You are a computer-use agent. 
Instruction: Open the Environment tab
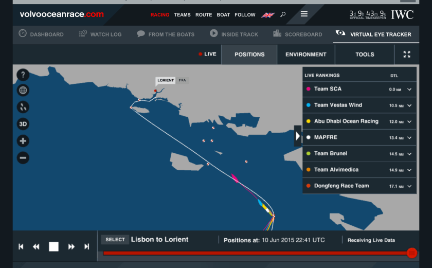(306, 55)
